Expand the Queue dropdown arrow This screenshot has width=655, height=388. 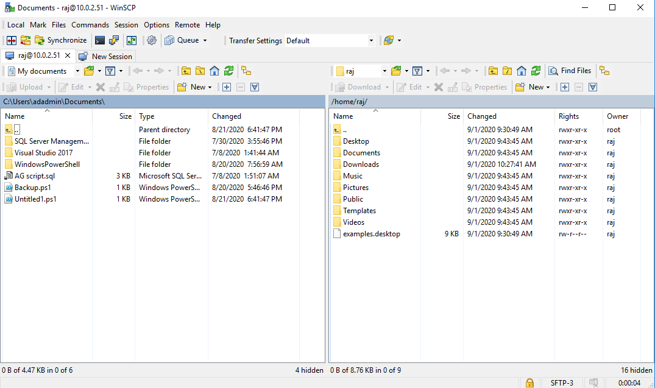[205, 41]
